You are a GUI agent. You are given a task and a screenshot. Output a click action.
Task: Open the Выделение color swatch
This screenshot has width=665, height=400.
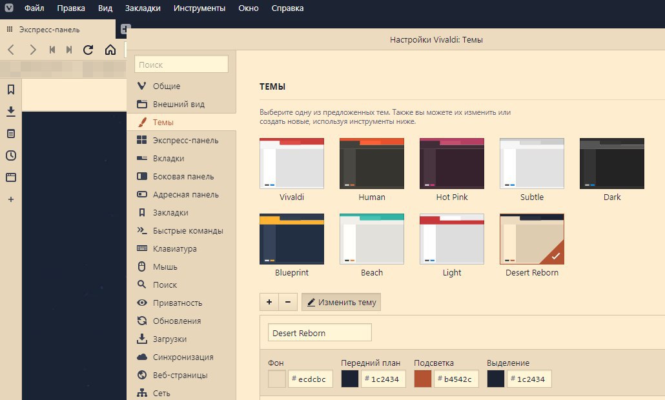(x=496, y=379)
